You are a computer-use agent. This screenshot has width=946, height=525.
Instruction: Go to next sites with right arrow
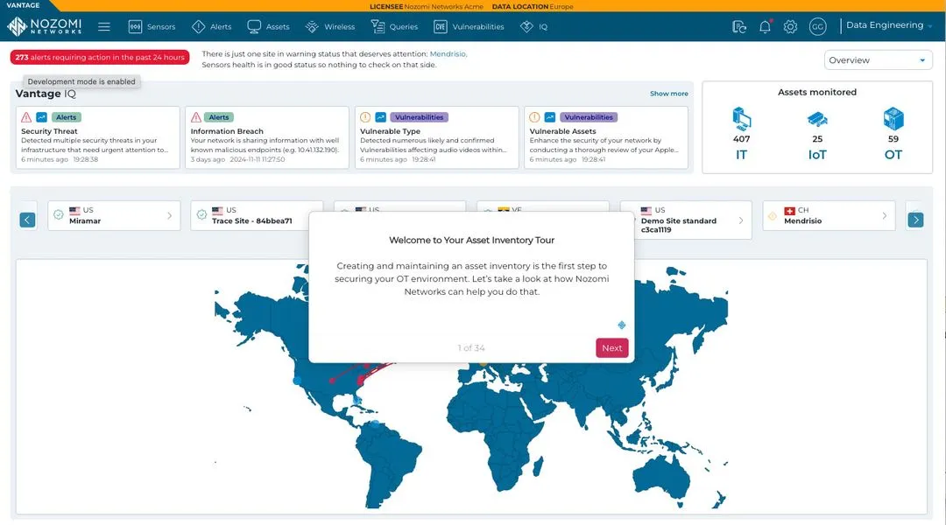[916, 220]
